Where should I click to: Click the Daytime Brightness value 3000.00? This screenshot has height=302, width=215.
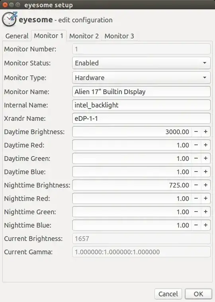(x=177, y=132)
